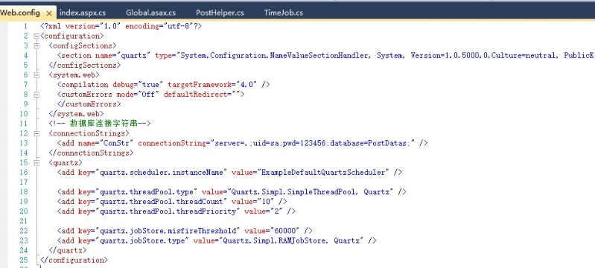This screenshot has height=277, width=595.
Task: Collapse the configuration element on line 2
Action: pos(36,36)
